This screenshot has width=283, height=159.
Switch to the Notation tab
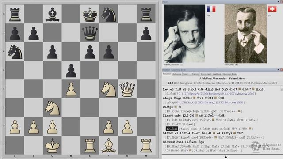point(167,74)
